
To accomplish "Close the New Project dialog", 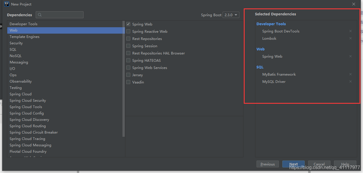I will pos(354,4).
